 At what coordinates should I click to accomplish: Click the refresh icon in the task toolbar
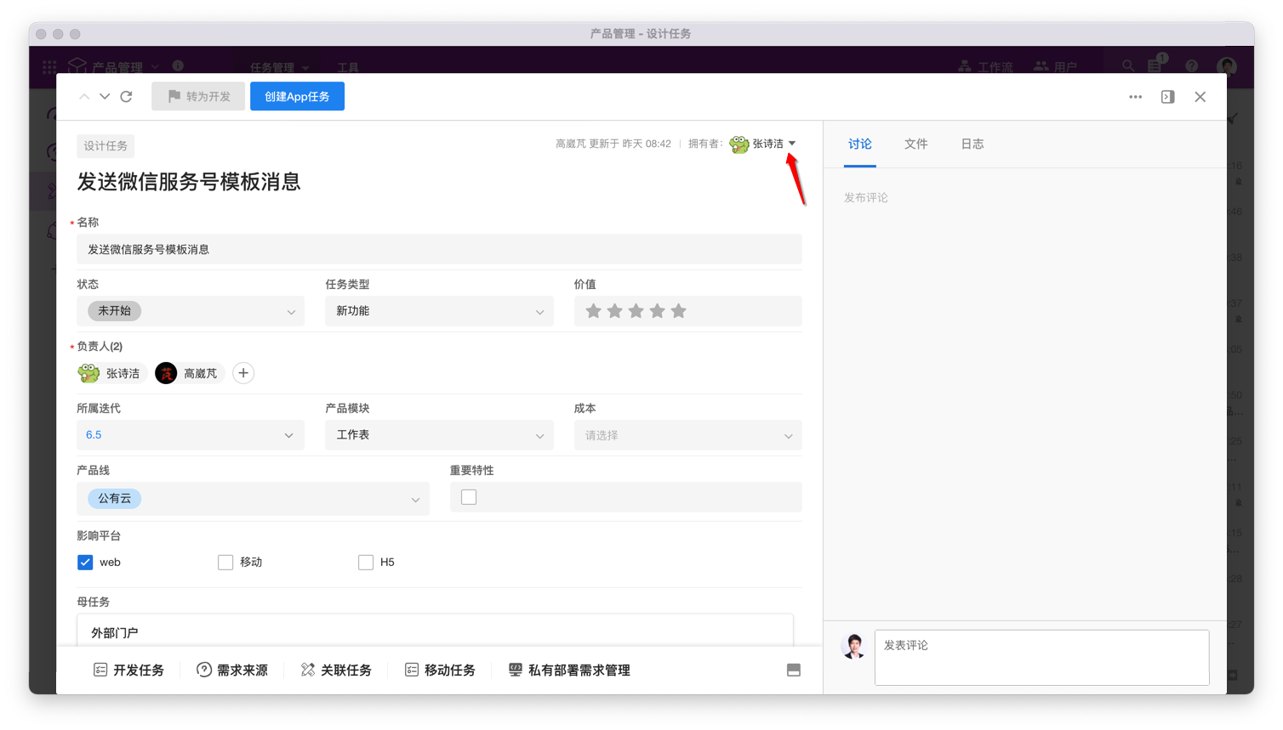(x=126, y=97)
